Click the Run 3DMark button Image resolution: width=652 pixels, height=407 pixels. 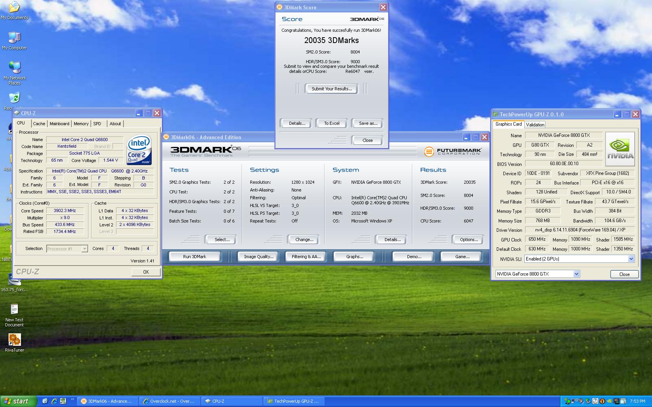coord(194,257)
